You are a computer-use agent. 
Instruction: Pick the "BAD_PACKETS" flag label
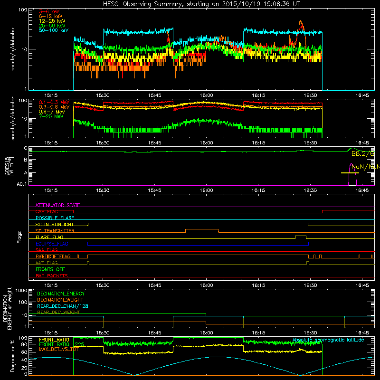point(52,275)
